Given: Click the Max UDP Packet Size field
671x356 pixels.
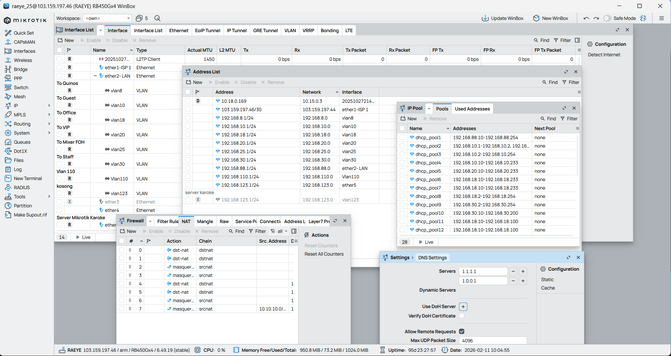Looking at the screenshot, I should 493,341.
